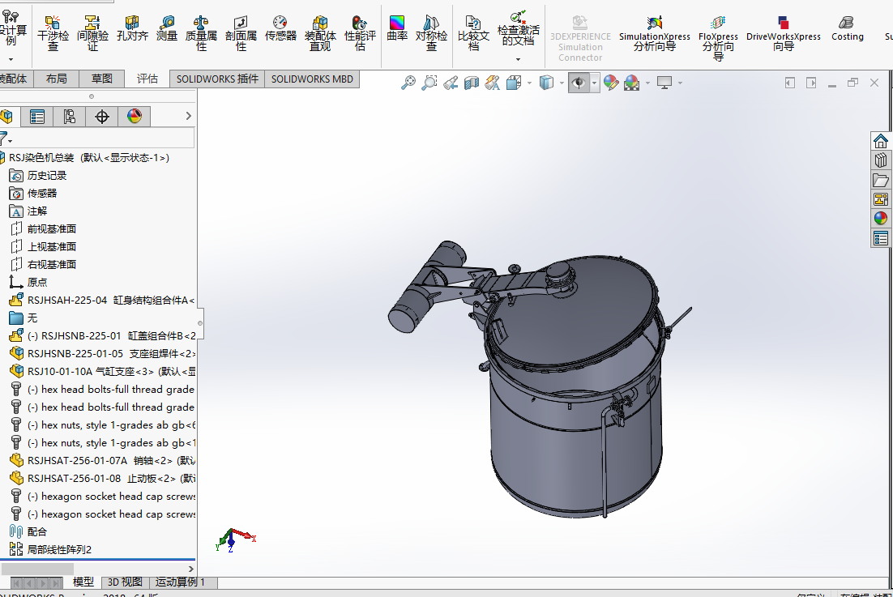Switch to Layout (布局) tab
Image resolution: width=893 pixels, height=597 pixels.
click(57, 79)
